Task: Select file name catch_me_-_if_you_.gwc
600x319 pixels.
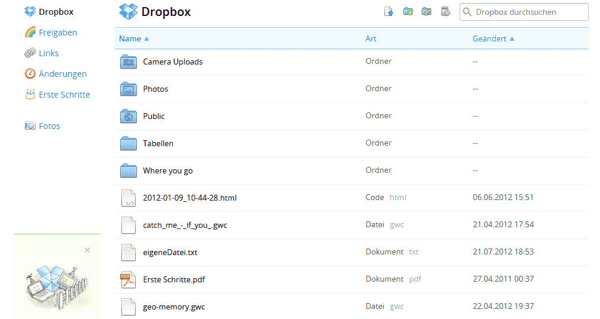Action: 185,225
